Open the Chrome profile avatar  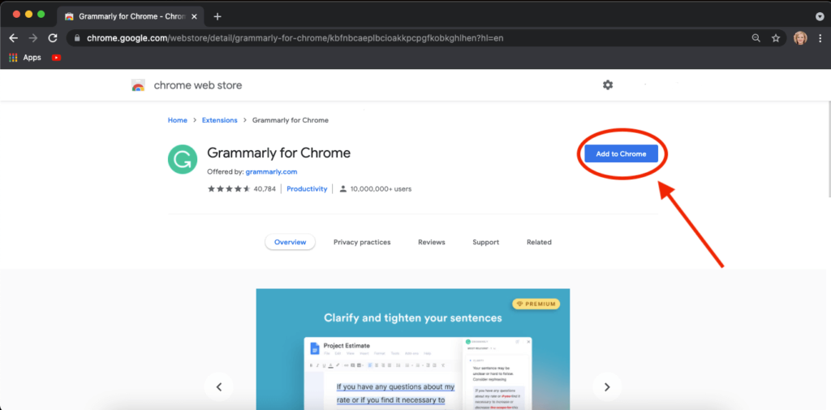[x=799, y=38]
